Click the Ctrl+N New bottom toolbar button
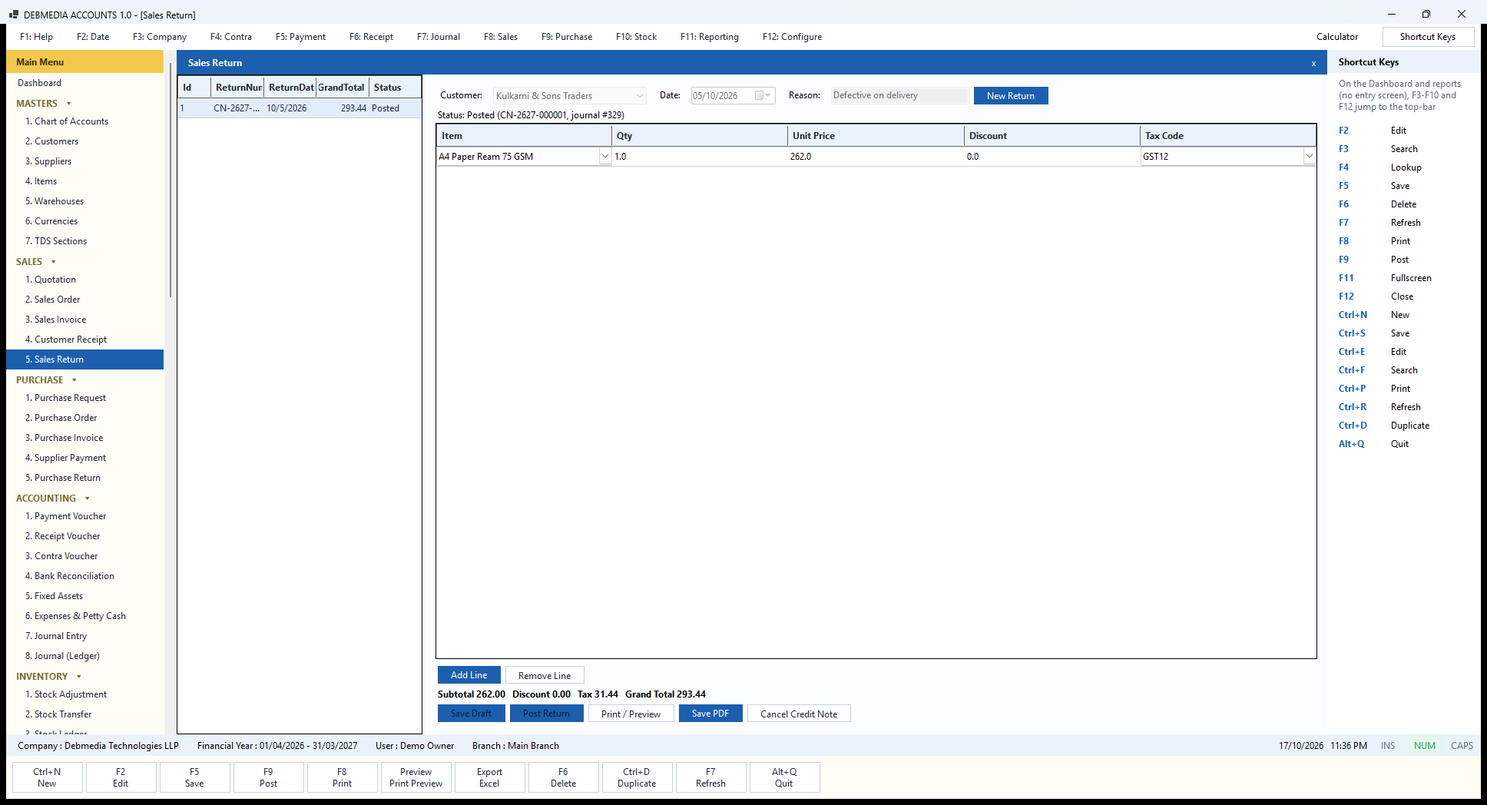1487x805 pixels. click(47, 777)
